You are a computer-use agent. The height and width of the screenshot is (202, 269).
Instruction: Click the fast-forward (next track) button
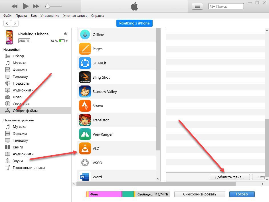[36, 6]
